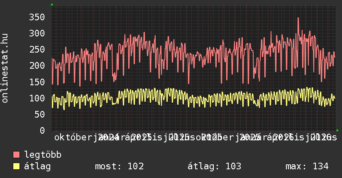Click the green arrow atop the y-axis

pyautogui.click(x=52, y=5)
